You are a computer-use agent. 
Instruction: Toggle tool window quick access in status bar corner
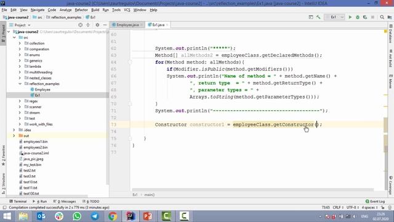(4, 208)
